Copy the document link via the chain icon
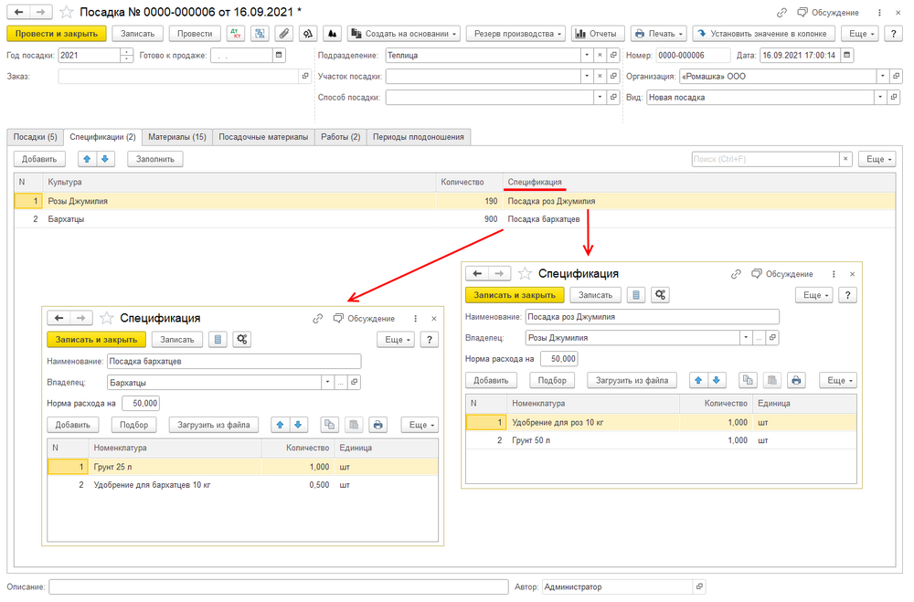The height and width of the screenshot is (602, 914). coord(781,13)
